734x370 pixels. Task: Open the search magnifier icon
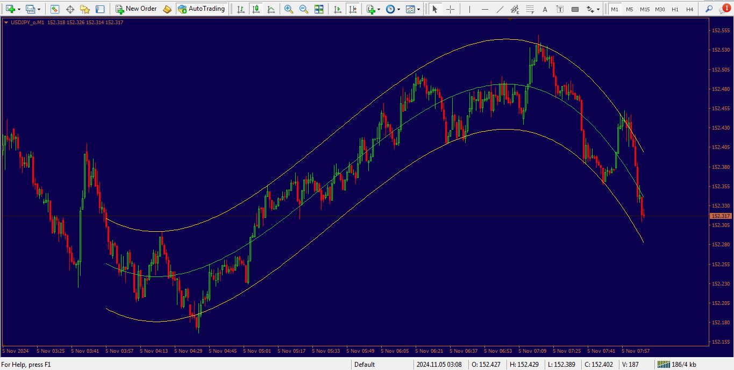tap(709, 9)
